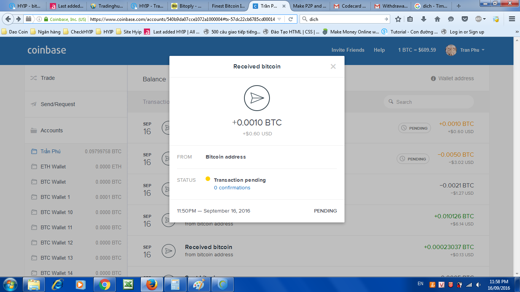Screen dimensions: 520x292
Task: Reload the current Coinbase page
Action: click(x=290, y=19)
